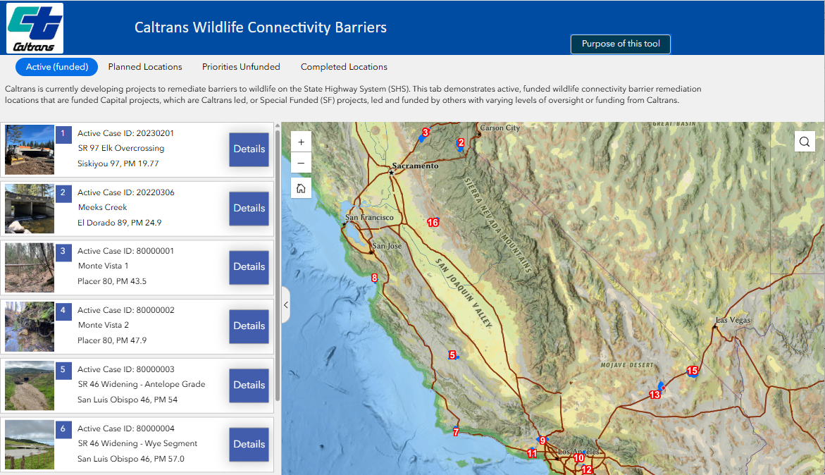Open Purpose of this tool

coord(621,44)
